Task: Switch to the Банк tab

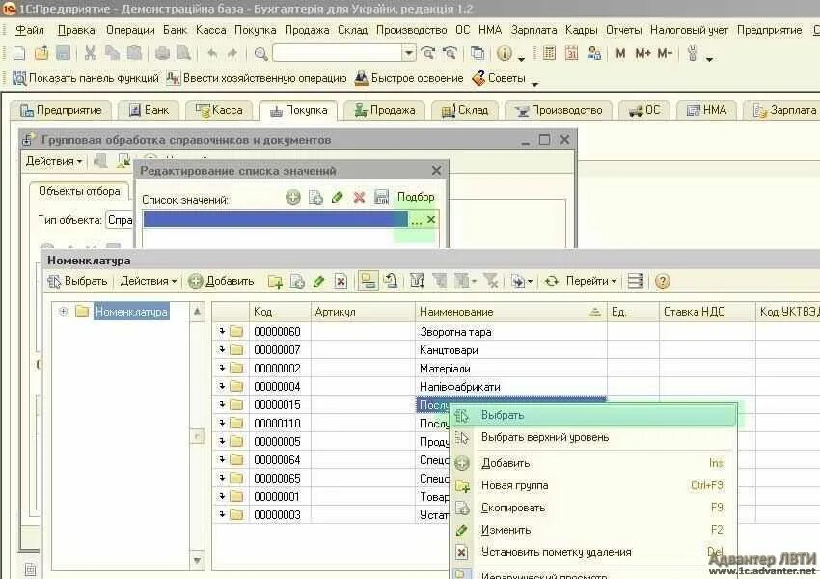Action: (149, 110)
